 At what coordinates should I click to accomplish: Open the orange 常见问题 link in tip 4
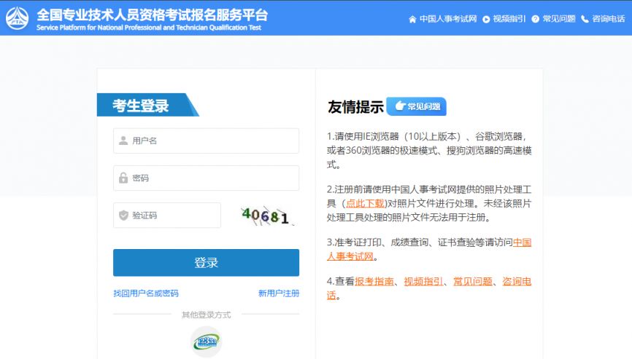click(x=473, y=281)
